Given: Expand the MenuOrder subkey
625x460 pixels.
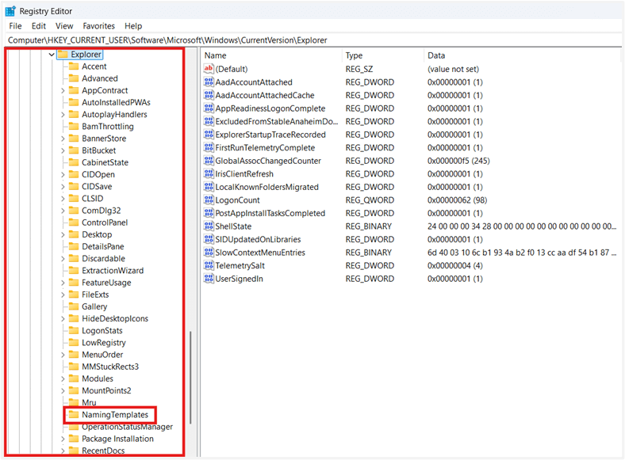Looking at the screenshot, I should pos(63,355).
